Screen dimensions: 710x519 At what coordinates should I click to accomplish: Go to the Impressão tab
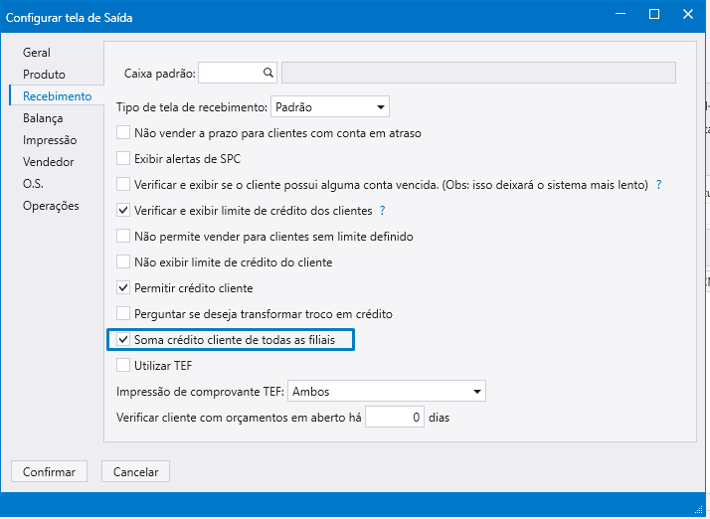(50, 140)
